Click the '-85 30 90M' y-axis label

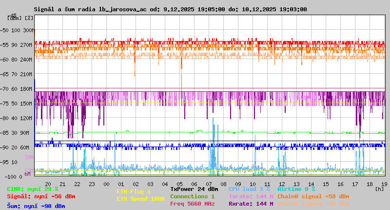[15, 133]
